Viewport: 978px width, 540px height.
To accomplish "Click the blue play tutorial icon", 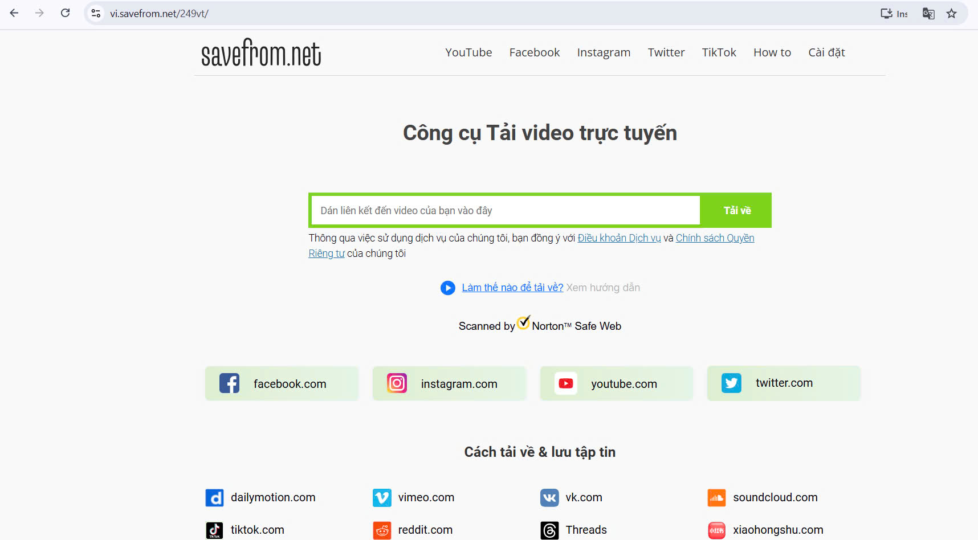I will tap(447, 288).
